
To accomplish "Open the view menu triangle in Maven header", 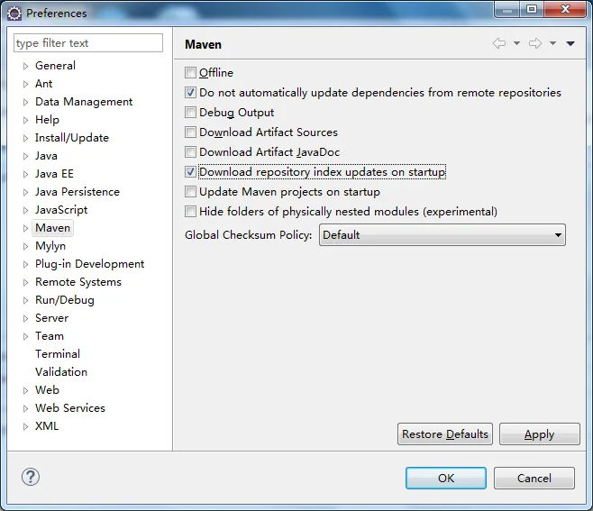I will (570, 44).
